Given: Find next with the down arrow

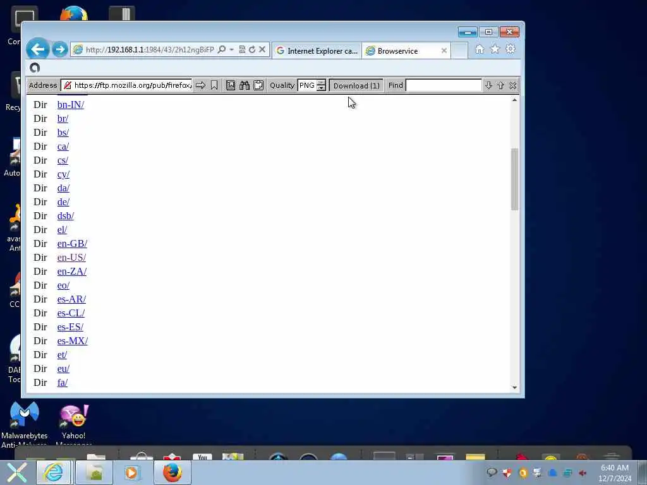Looking at the screenshot, I should click(x=488, y=85).
